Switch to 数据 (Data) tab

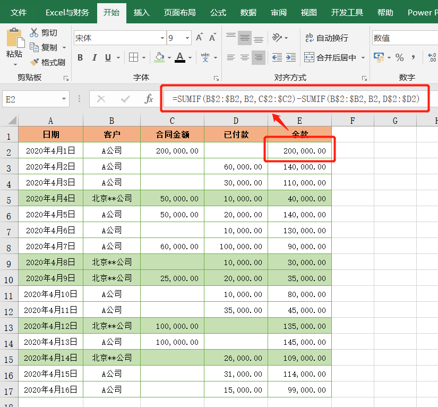(x=248, y=13)
